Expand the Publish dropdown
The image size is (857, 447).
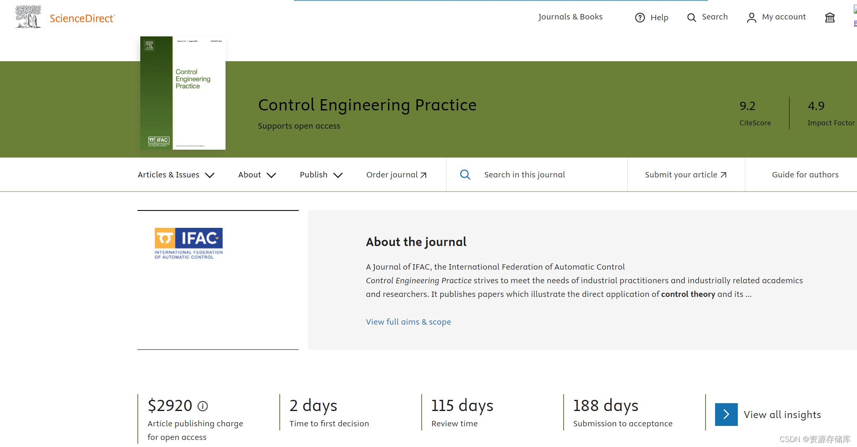pos(339,175)
